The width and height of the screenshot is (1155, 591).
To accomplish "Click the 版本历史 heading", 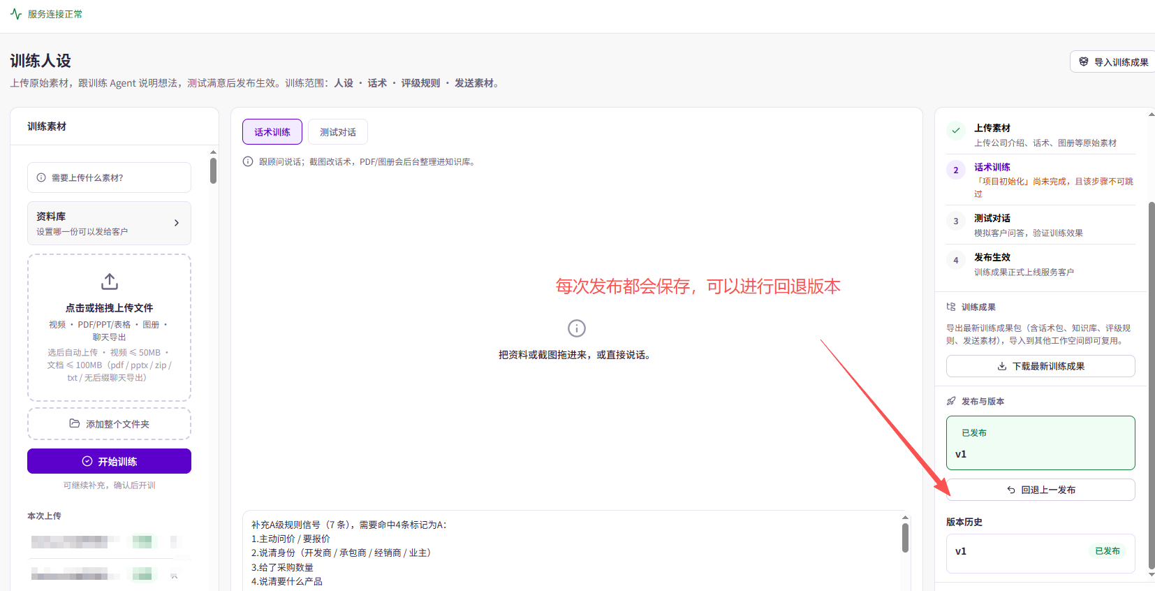I will click(x=964, y=522).
